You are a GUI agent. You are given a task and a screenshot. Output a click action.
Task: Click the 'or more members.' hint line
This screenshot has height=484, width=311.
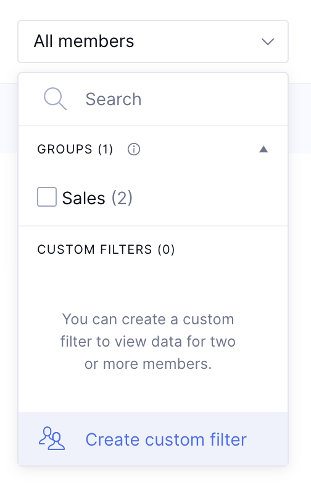pyautogui.click(x=148, y=363)
